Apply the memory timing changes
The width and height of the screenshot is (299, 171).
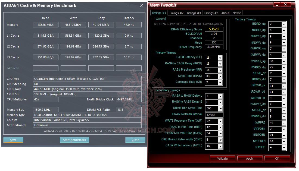(250, 158)
